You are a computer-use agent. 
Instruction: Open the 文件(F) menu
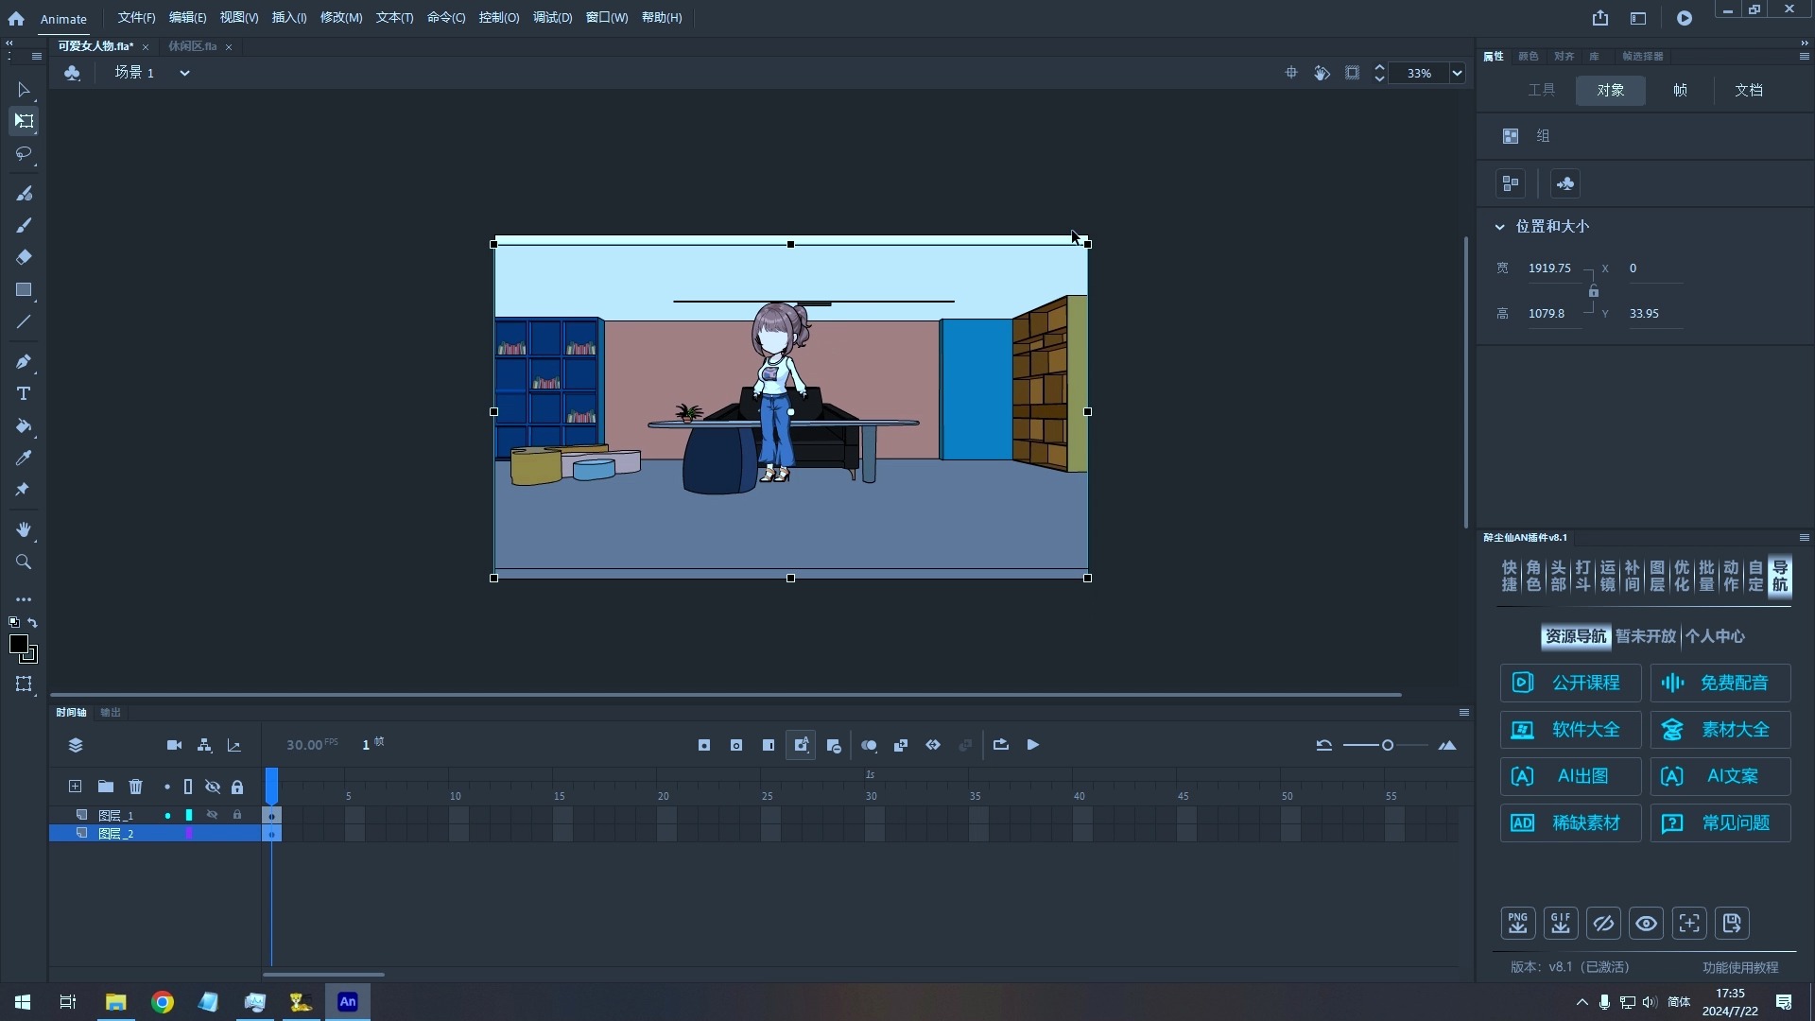click(136, 18)
